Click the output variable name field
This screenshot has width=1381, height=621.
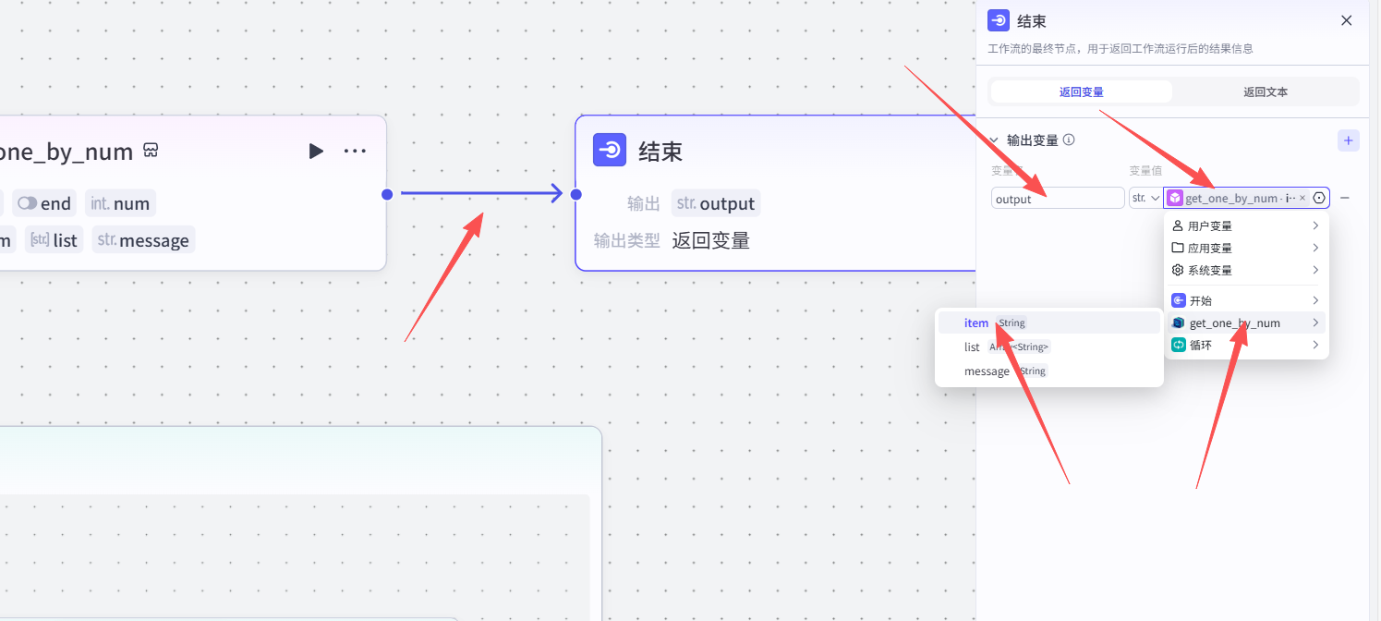point(1057,199)
